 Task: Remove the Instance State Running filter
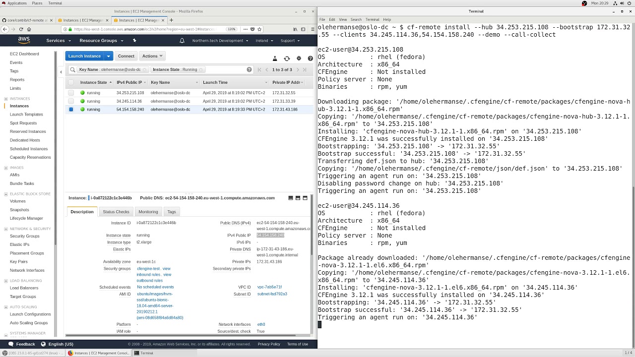pos(201,69)
